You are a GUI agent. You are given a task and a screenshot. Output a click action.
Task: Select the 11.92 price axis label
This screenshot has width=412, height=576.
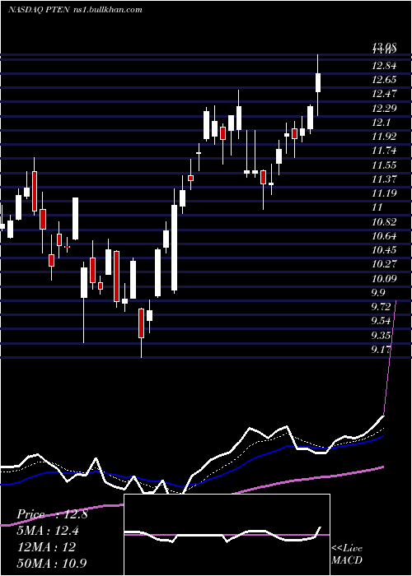coord(384,137)
